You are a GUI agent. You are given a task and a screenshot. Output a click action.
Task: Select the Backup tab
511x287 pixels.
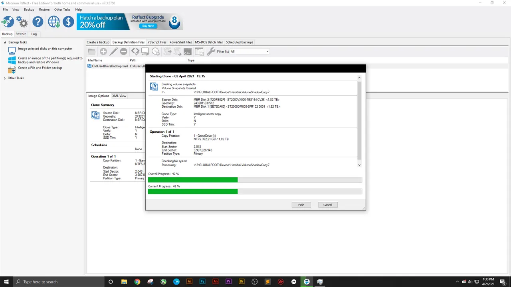[7, 34]
